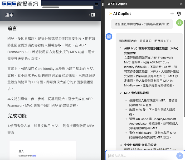The image size is (185, 160).
Task: Click list item '1.使用者登入後'
Action: (51, 129)
